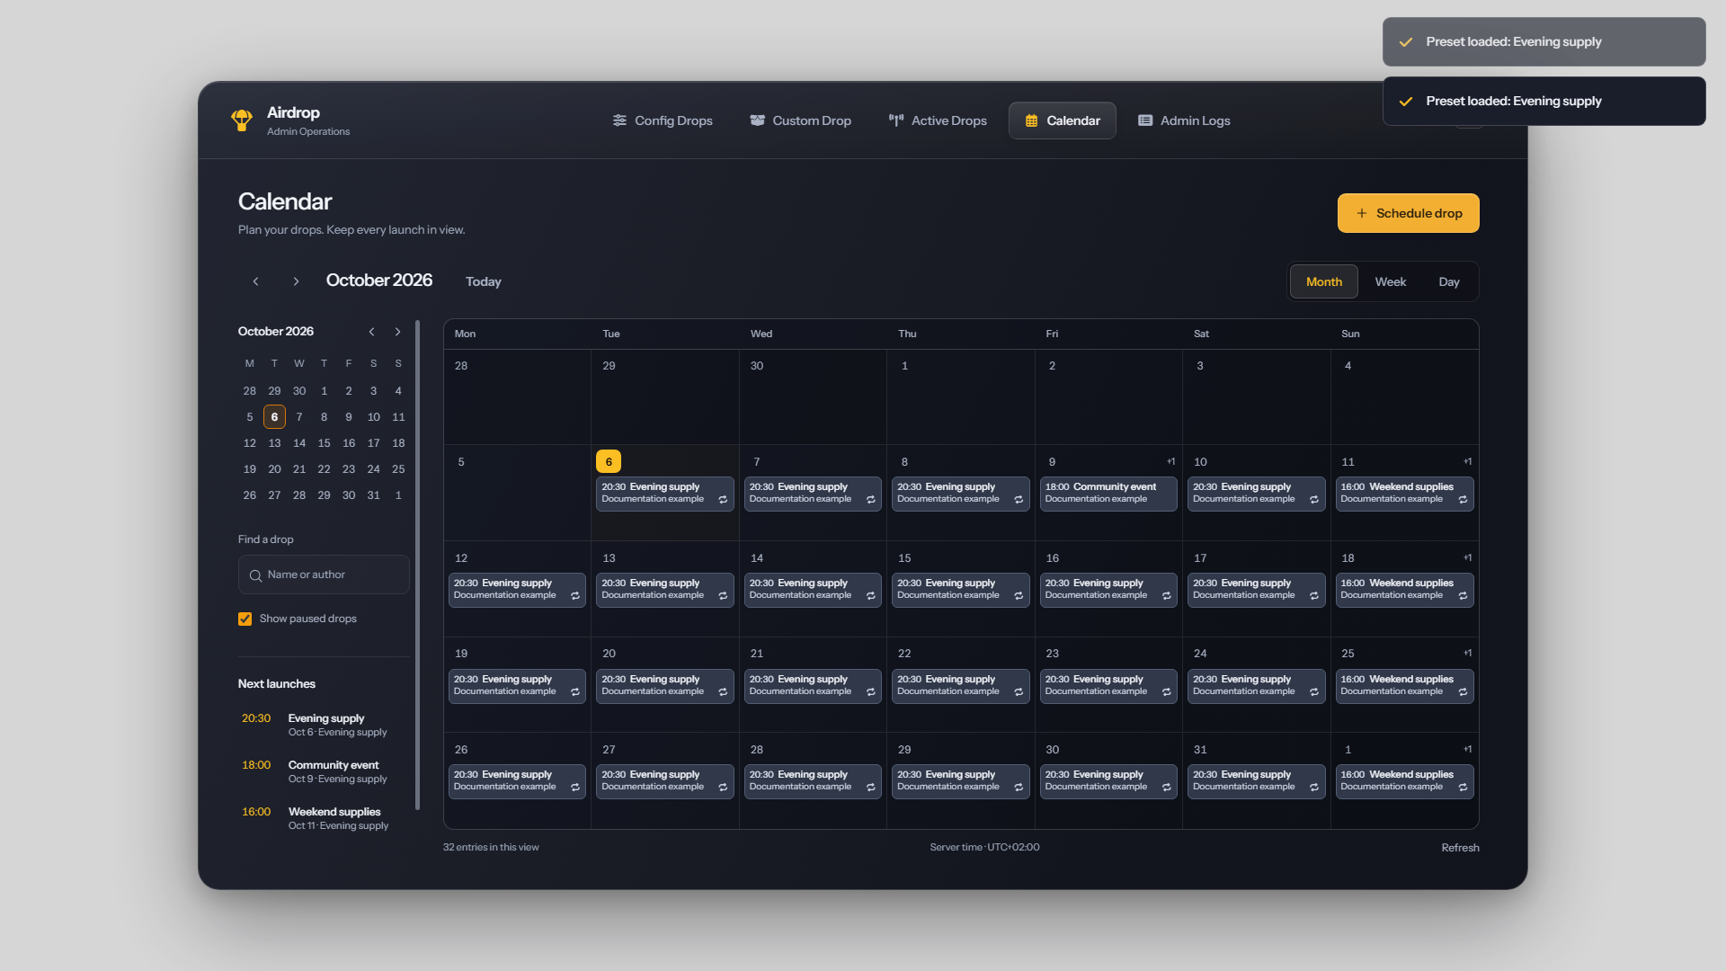Click the Schedule drop button
The image size is (1726, 971).
pyautogui.click(x=1409, y=213)
